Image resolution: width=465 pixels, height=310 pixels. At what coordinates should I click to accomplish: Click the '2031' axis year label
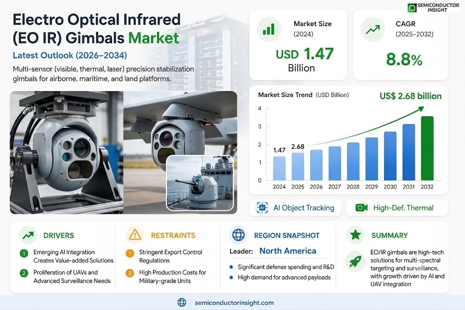[409, 187]
